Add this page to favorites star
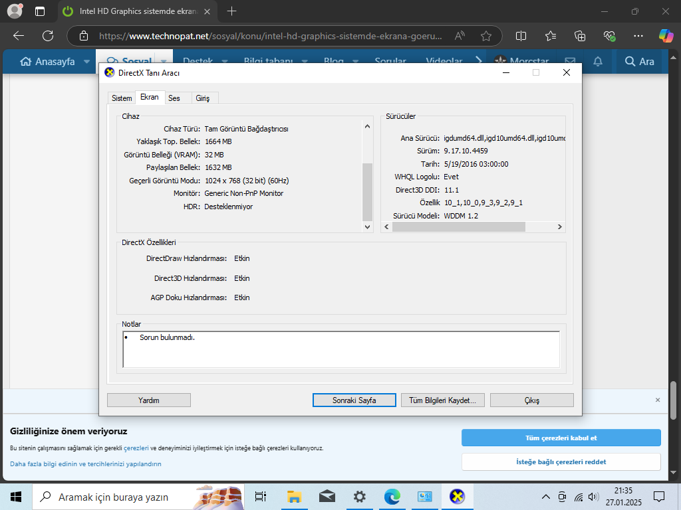 (x=486, y=36)
